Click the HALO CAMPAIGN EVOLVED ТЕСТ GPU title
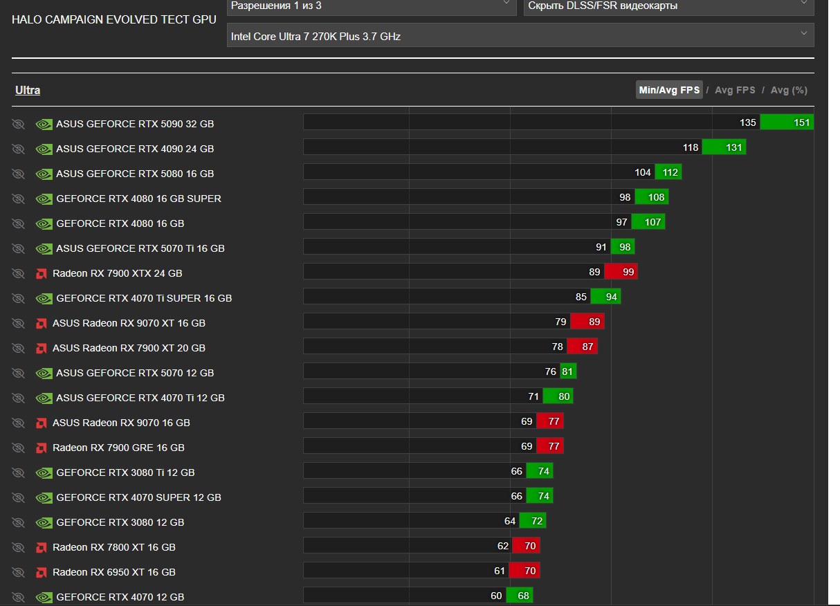 114,19
